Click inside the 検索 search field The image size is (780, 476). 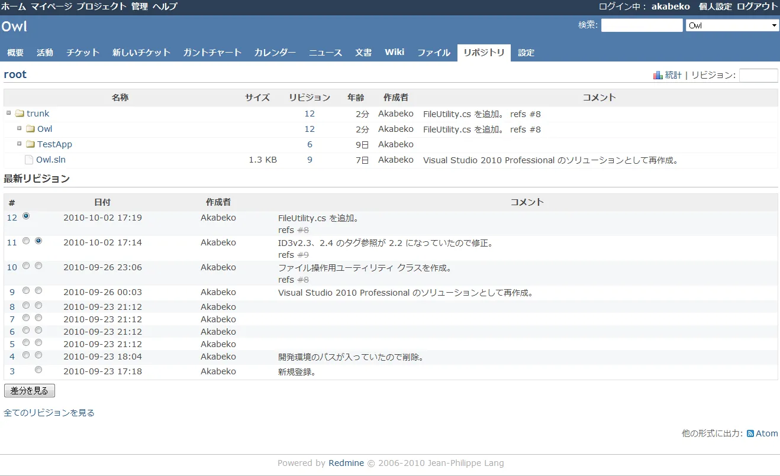(x=642, y=25)
